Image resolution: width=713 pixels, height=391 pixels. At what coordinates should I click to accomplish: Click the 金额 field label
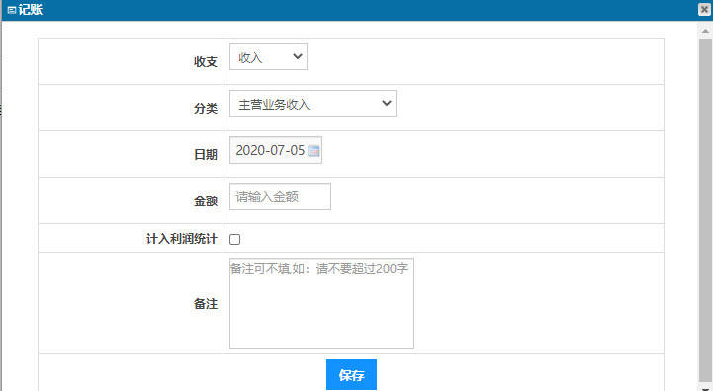pos(206,201)
